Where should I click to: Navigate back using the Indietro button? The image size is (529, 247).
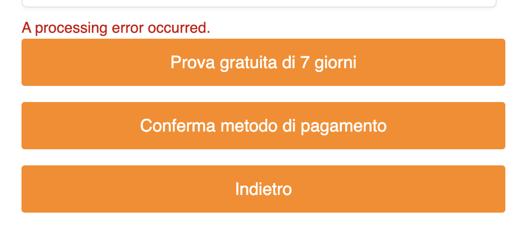coord(263,189)
